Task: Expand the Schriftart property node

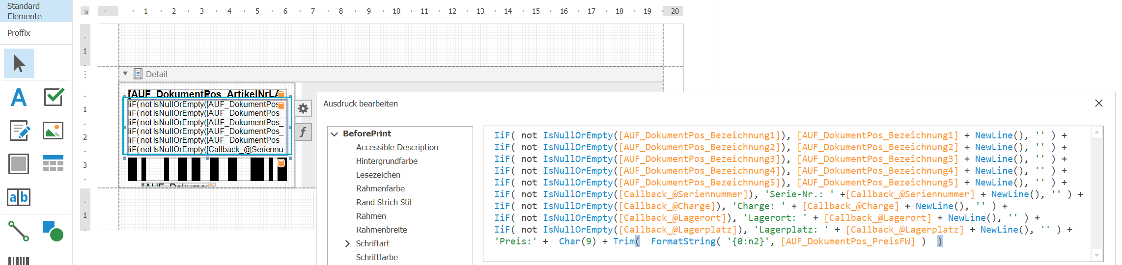Action: [347, 243]
